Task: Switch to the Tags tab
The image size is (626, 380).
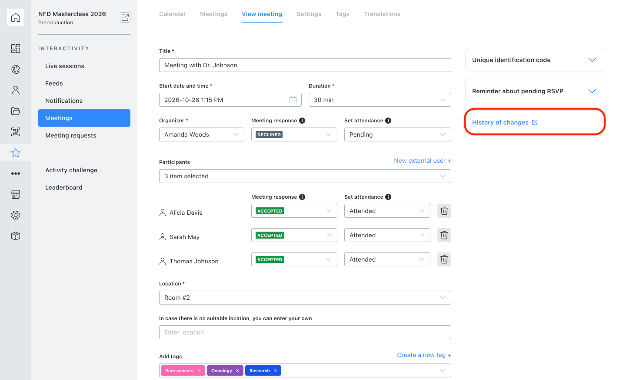Action: click(x=343, y=14)
